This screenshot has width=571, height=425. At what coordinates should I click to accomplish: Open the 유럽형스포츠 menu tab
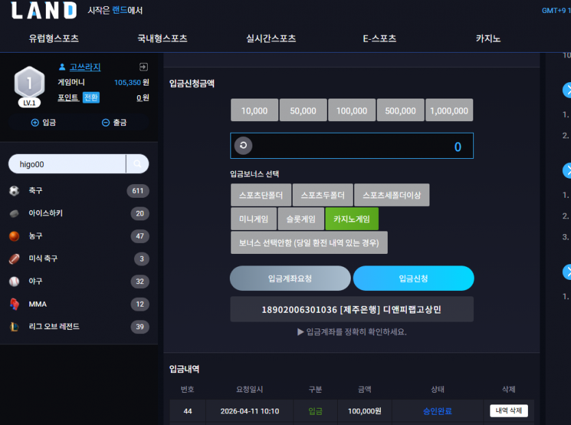coord(54,38)
